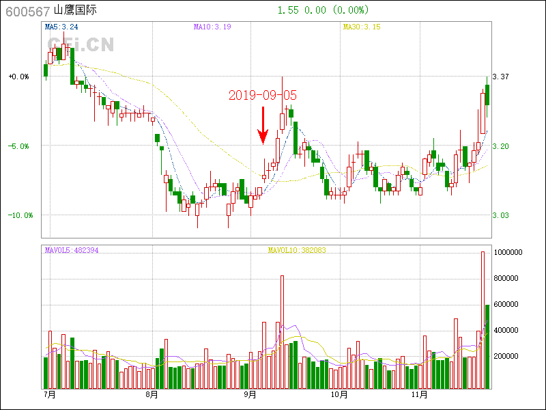
Task: Click the MA10:3.19 indicator label
Action: pos(212,27)
